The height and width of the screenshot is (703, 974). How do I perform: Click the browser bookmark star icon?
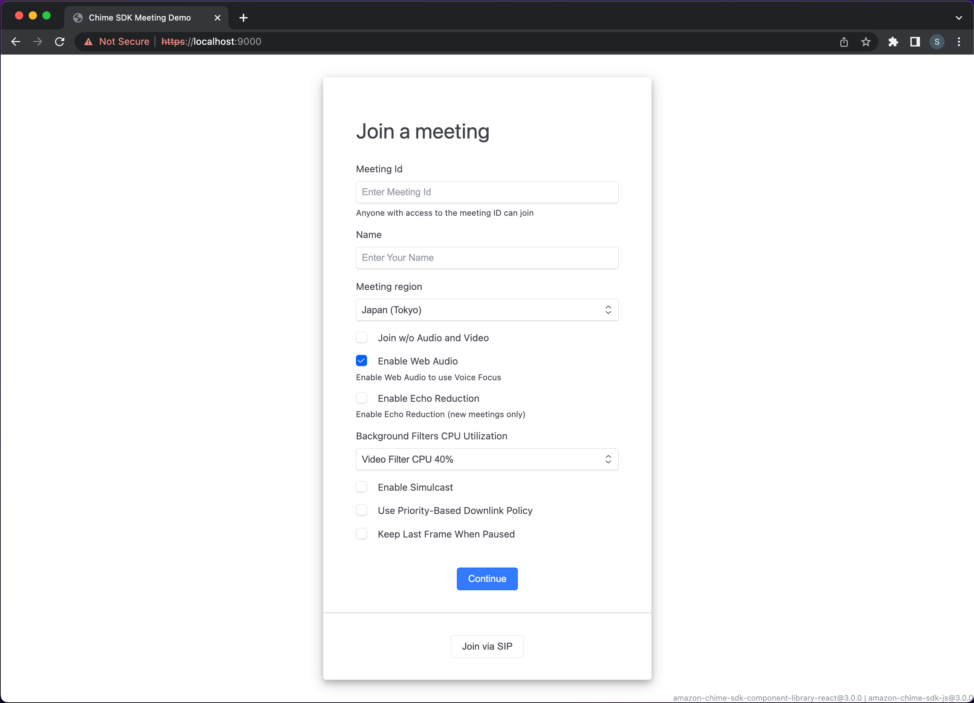(x=867, y=42)
